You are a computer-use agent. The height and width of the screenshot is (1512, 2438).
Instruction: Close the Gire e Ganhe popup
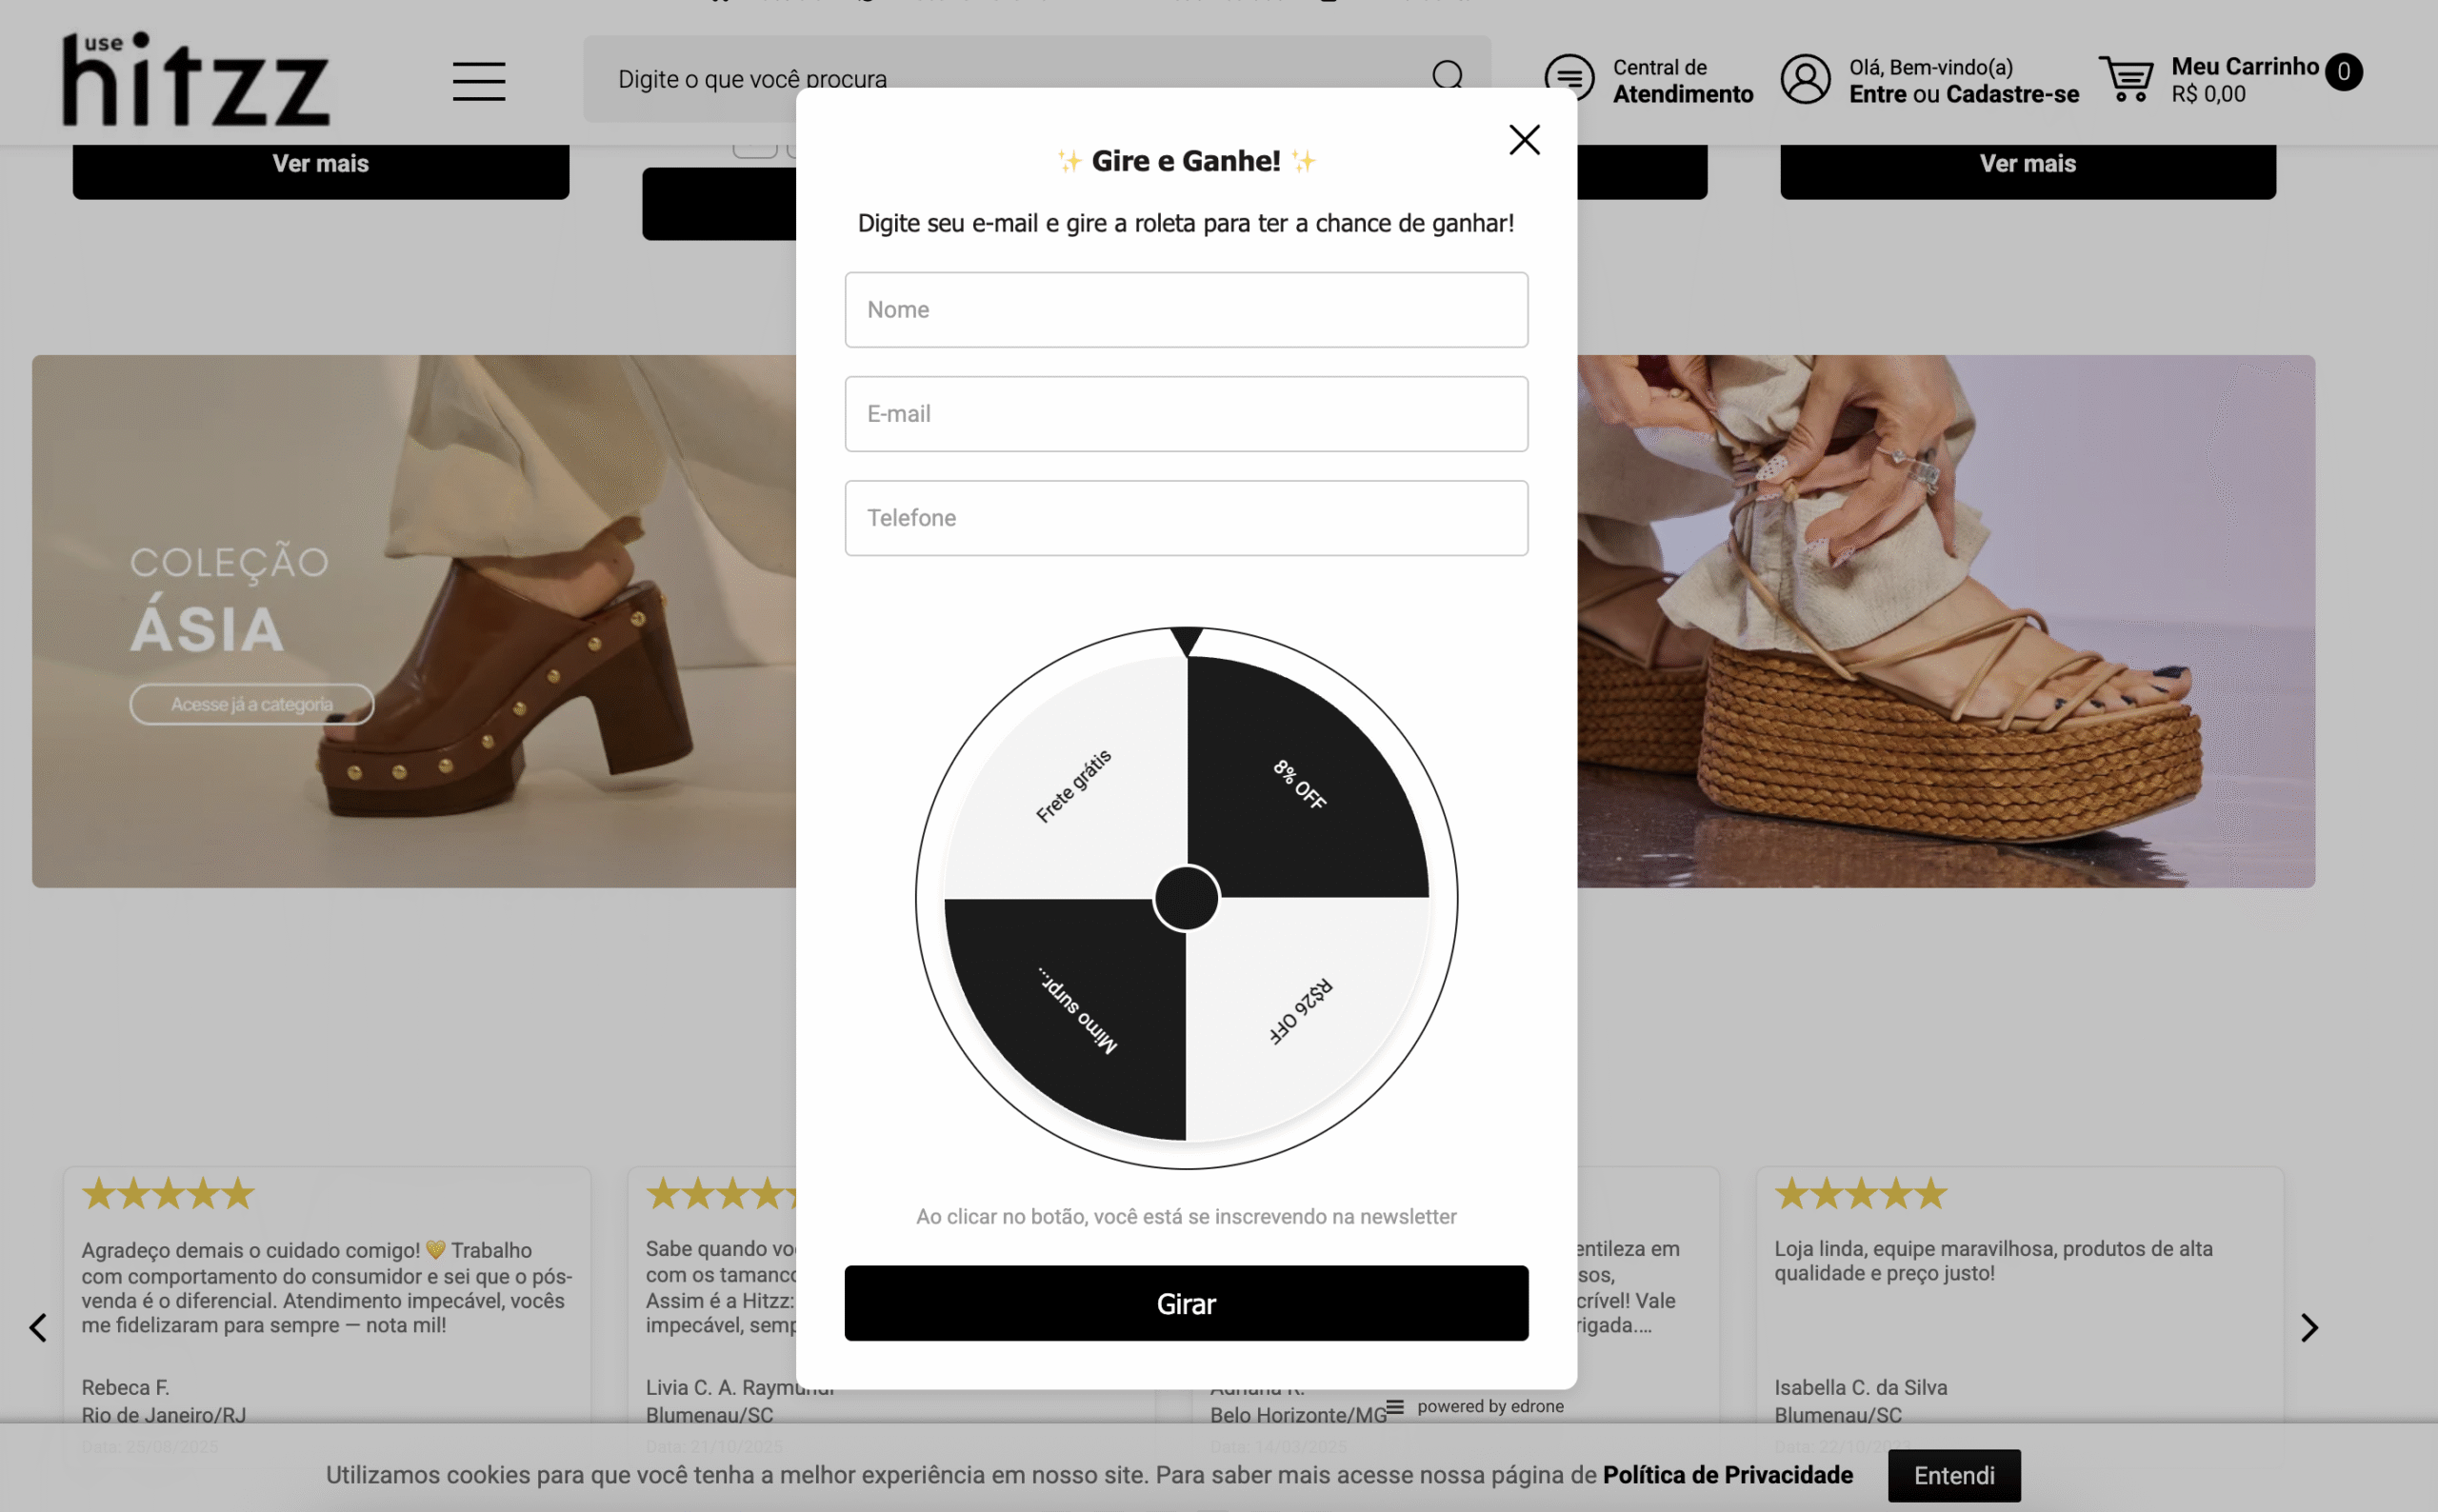point(1524,140)
